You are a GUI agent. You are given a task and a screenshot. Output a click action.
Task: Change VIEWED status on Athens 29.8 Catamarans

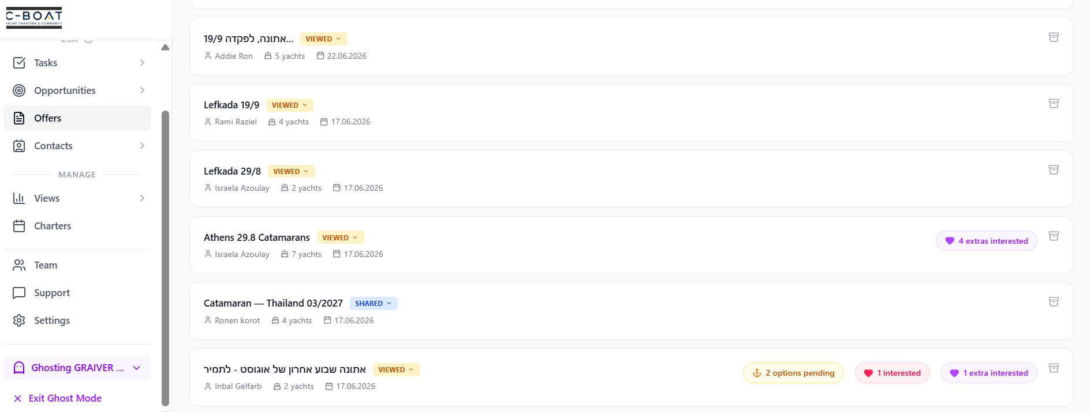[340, 237]
